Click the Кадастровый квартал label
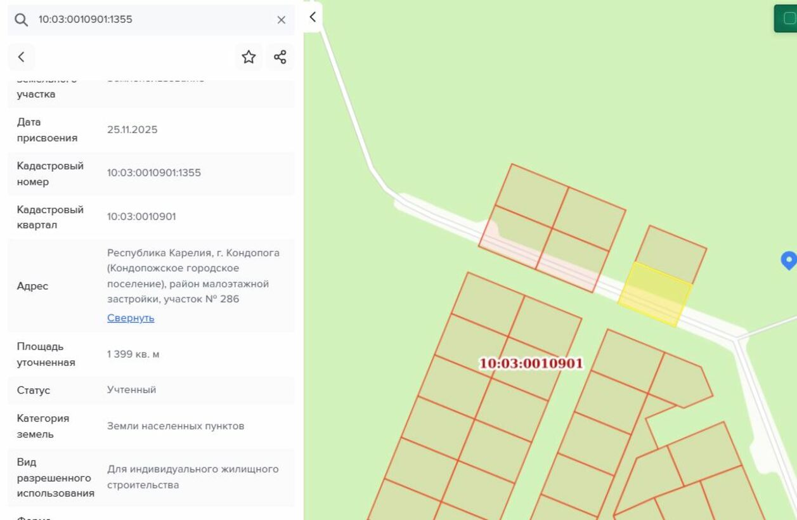The height and width of the screenshot is (520, 797). pyautogui.click(x=50, y=217)
